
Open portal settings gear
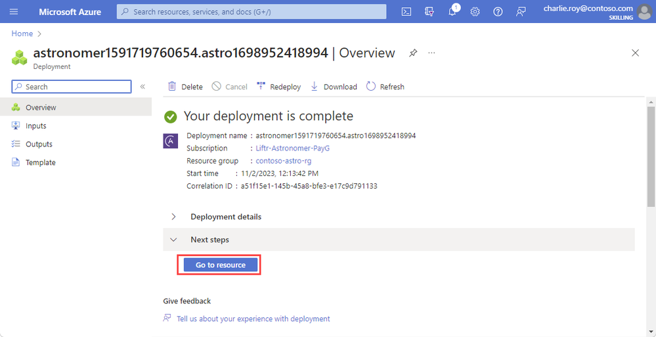[475, 12]
